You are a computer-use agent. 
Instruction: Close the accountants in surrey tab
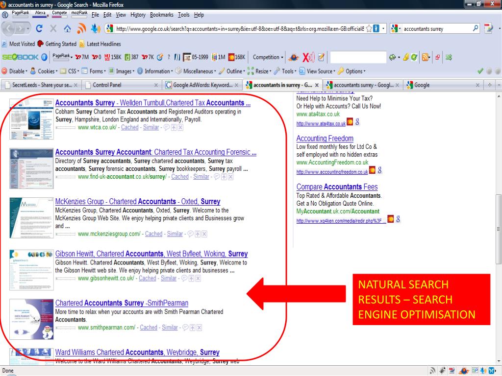[317, 85]
